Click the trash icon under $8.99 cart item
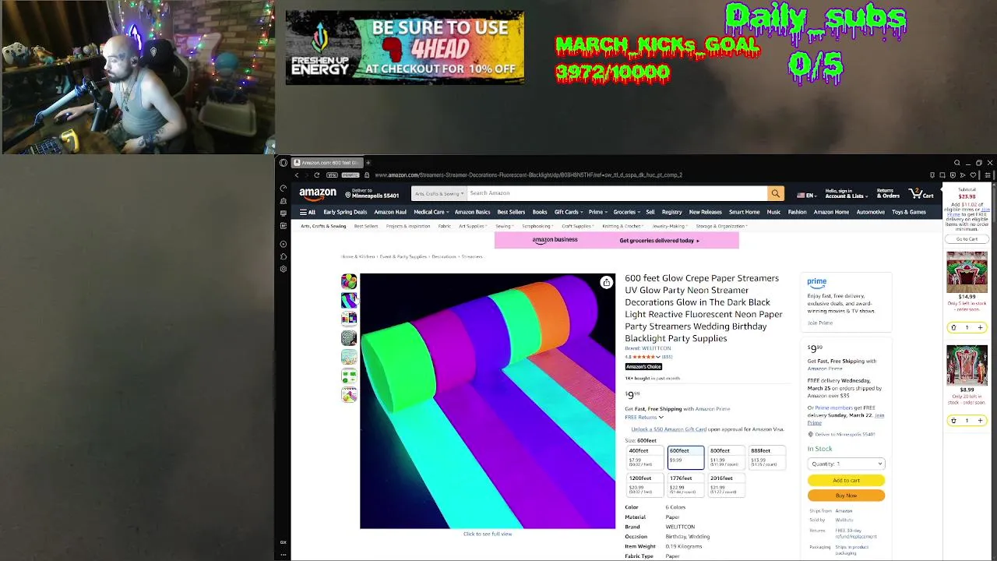The width and height of the screenshot is (997, 561). pyautogui.click(x=953, y=420)
